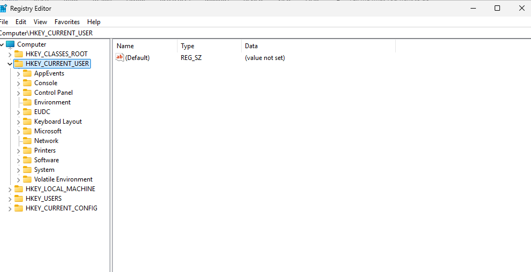Image resolution: width=531 pixels, height=272 pixels.
Task: Sort values by the Name column header
Action: click(x=145, y=46)
